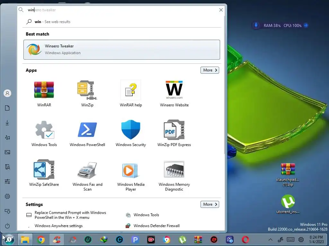
Task: Click the results pane vertical scrollbar
Action: [x=224, y=86]
